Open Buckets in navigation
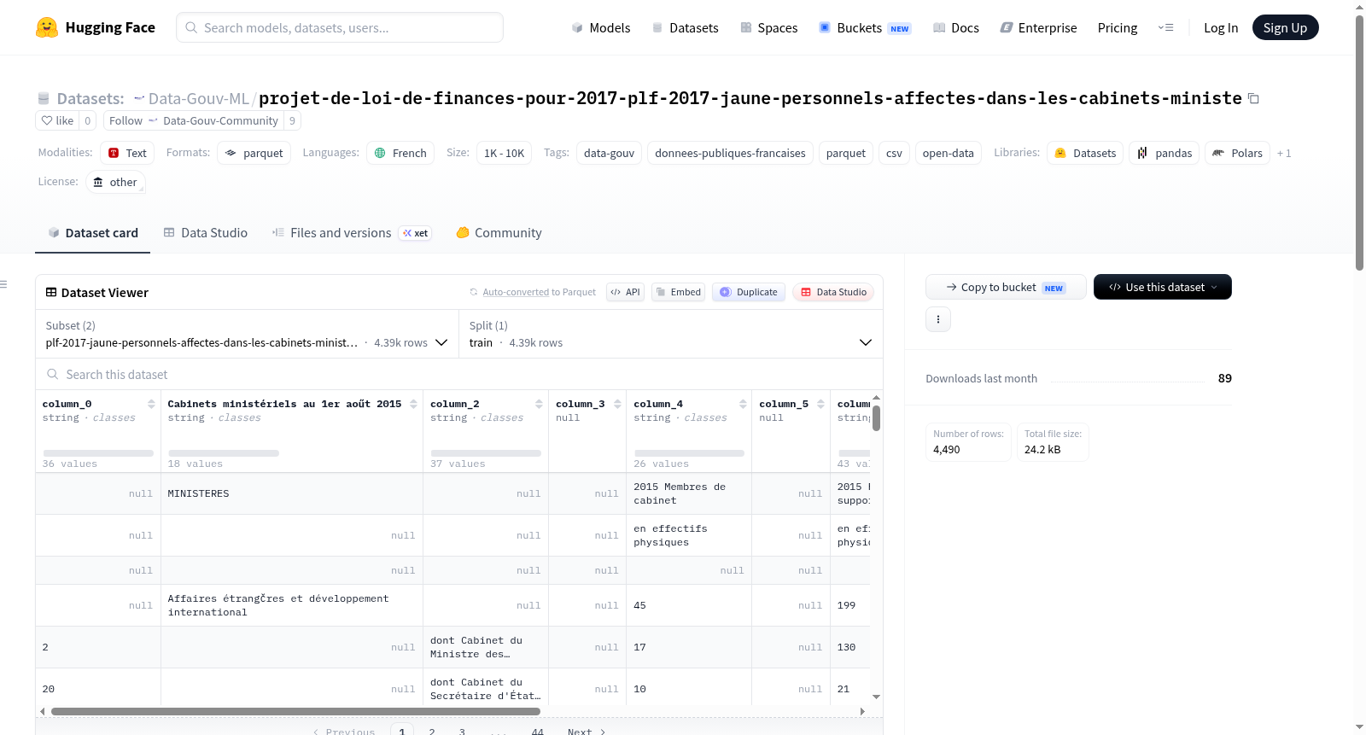Image resolution: width=1366 pixels, height=735 pixels. click(x=865, y=27)
